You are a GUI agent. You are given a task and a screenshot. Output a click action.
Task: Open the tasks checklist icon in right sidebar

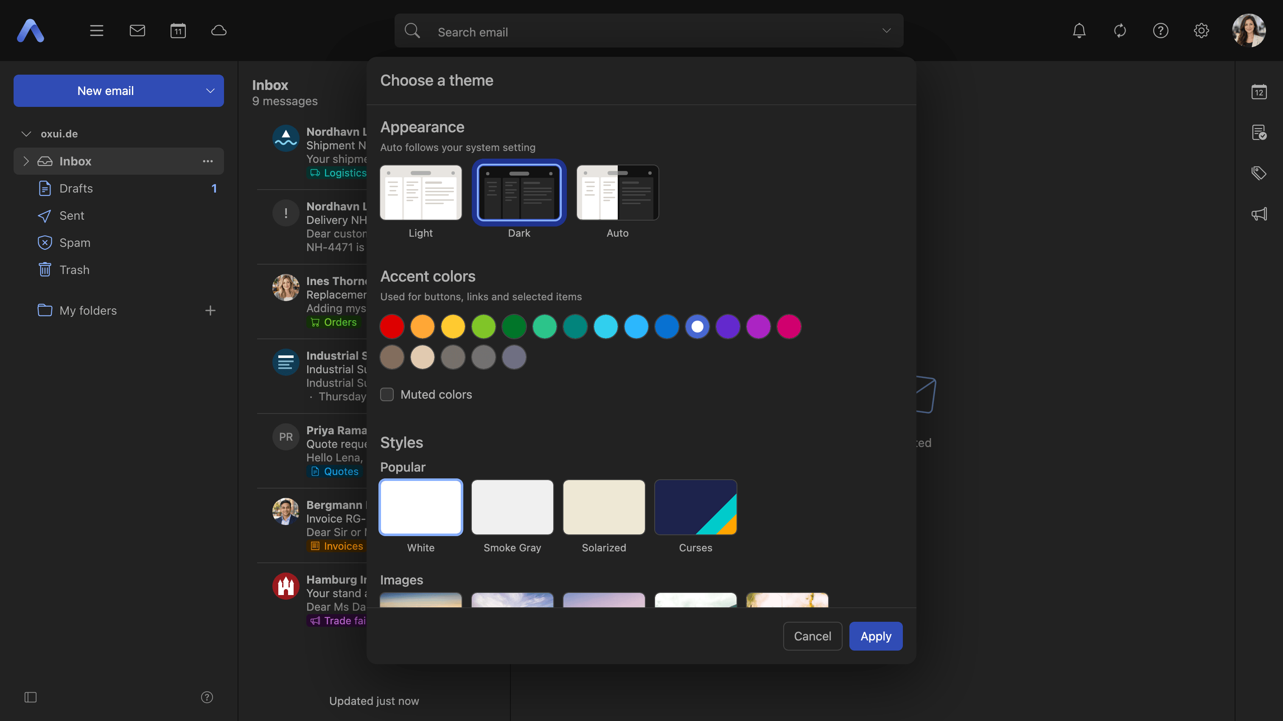1259,132
